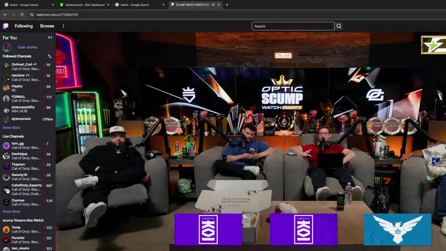Click in the Twitch search field
Screen dimensions: 446x251
[293, 26]
